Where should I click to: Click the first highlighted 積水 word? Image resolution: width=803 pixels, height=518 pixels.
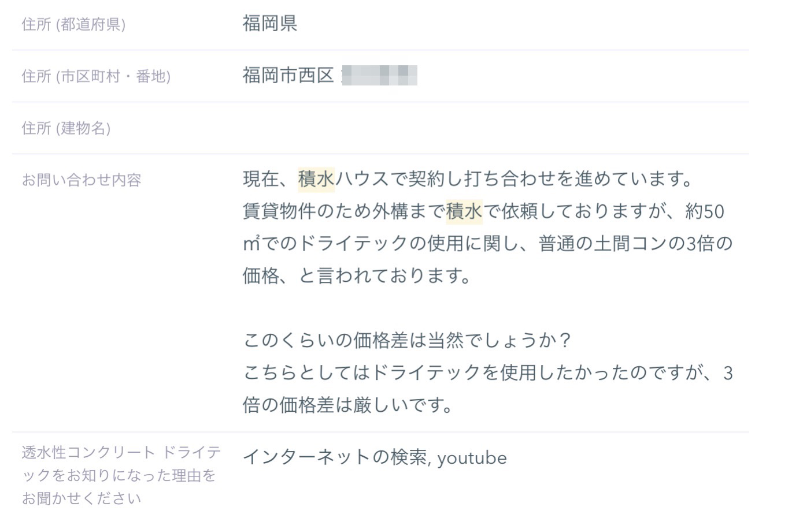point(316,179)
